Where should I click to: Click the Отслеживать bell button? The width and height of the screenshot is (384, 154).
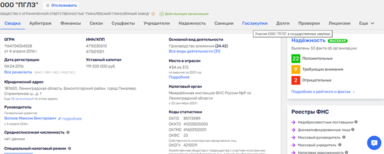point(61,5)
